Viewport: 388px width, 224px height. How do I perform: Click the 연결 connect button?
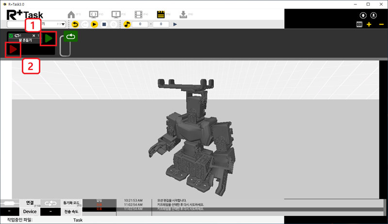[29, 203]
